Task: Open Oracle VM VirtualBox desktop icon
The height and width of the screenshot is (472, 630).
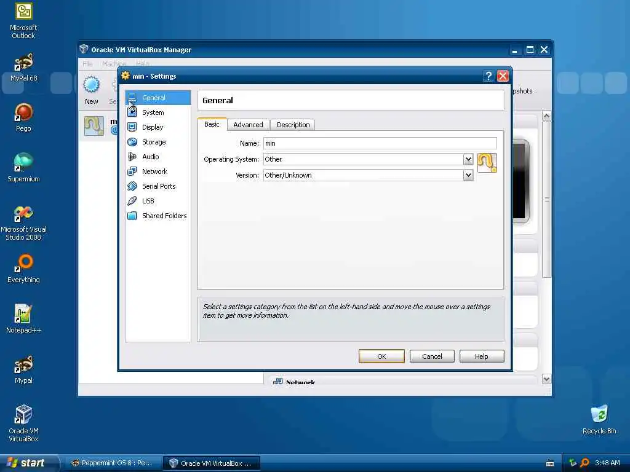Action: [x=24, y=424]
